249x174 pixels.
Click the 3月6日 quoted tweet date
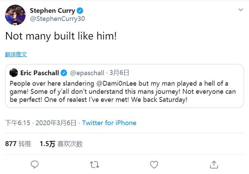pyautogui.click(x=119, y=73)
